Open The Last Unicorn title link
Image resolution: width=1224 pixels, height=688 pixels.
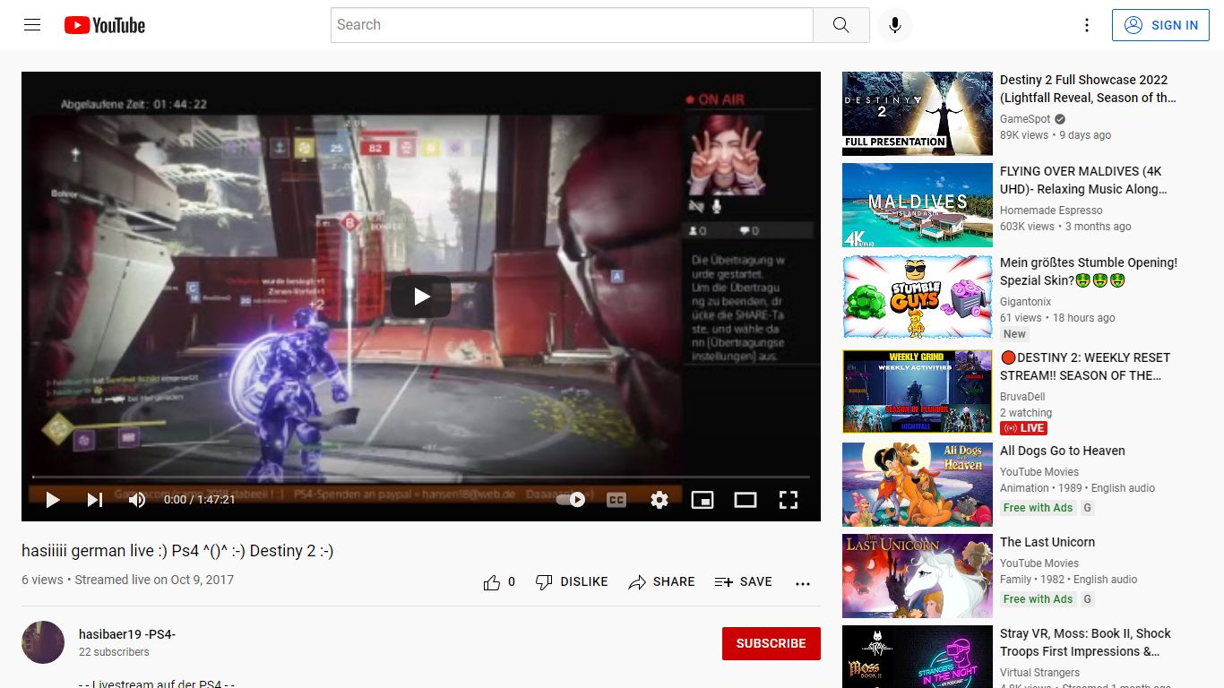[1047, 542]
